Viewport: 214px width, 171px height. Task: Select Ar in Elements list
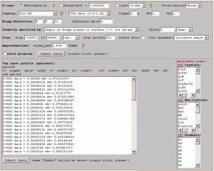(x=180, y=154)
